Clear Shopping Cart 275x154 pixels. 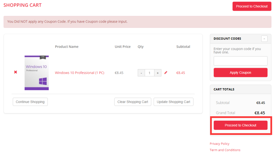tap(133, 102)
